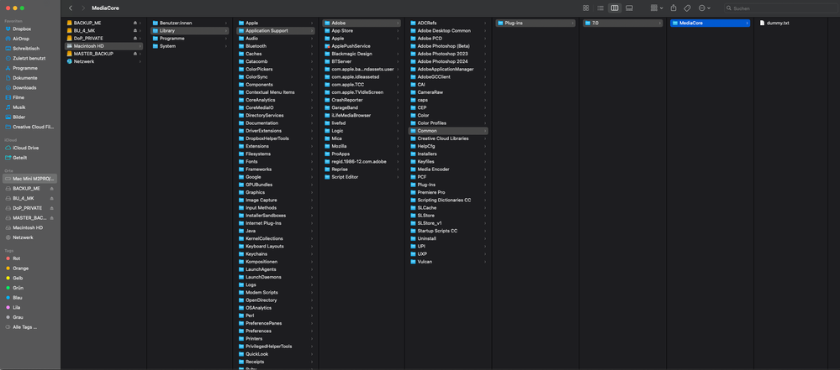The image size is (840, 370).
Task: Open Creative Cloud Files in the sidebar
Action: 34,127
